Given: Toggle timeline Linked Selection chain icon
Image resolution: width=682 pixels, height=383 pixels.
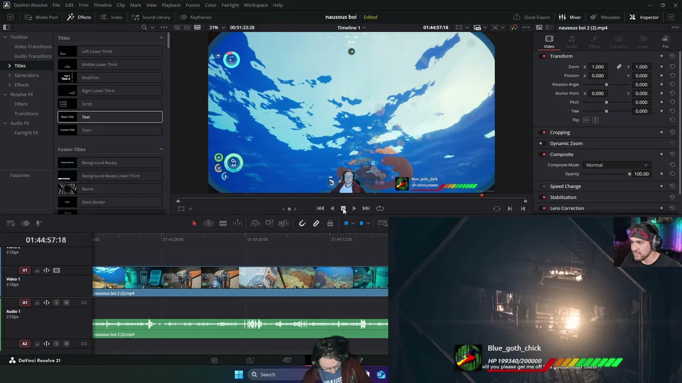Looking at the screenshot, I should tap(316, 223).
